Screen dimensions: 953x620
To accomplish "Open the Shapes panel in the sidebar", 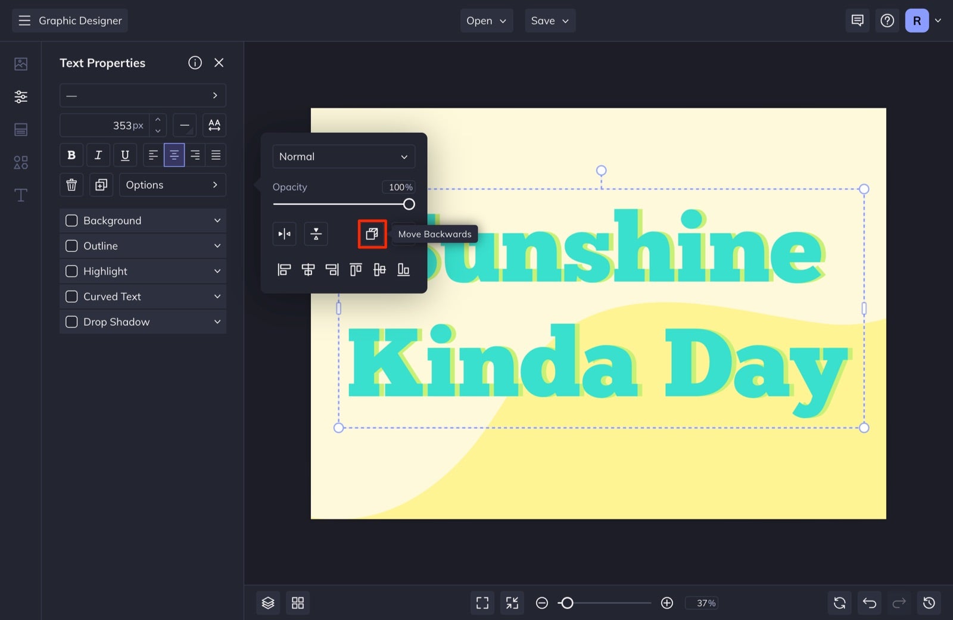I will tap(20, 162).
